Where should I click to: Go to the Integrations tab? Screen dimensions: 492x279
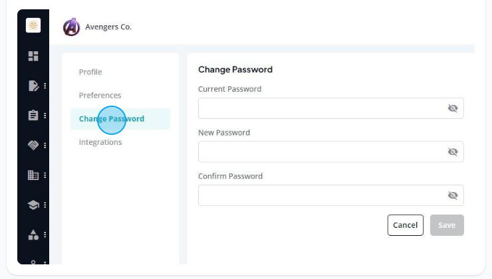[100, 142]
